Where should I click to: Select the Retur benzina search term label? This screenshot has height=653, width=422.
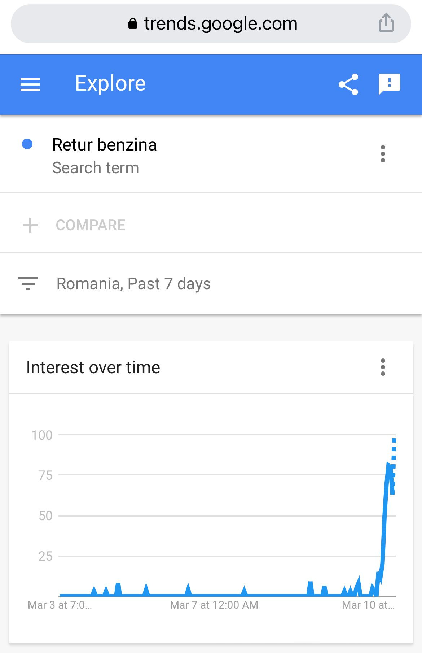tap(104, 144)
